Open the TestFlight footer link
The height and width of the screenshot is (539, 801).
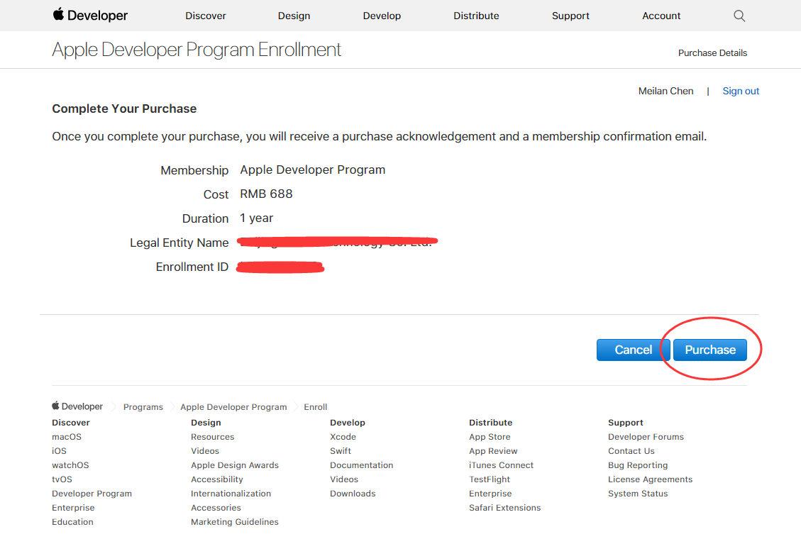click(x=490, y=479)
